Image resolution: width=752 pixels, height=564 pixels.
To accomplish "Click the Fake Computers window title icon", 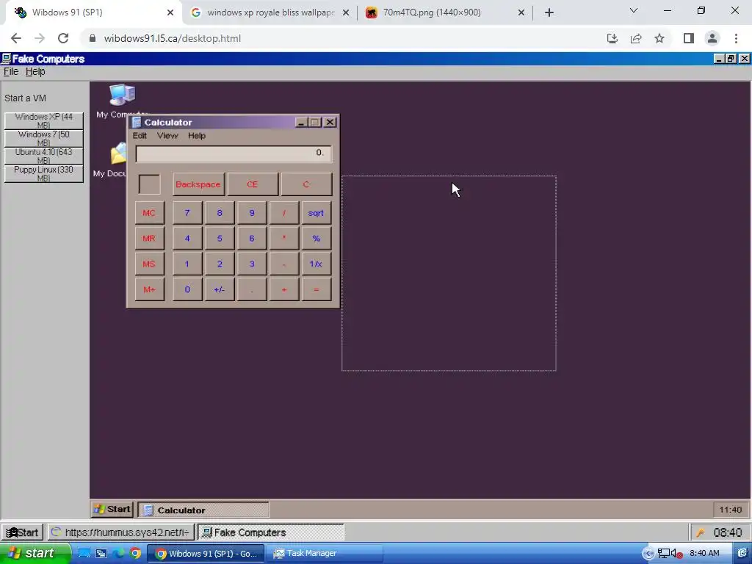I will [6, 59].
